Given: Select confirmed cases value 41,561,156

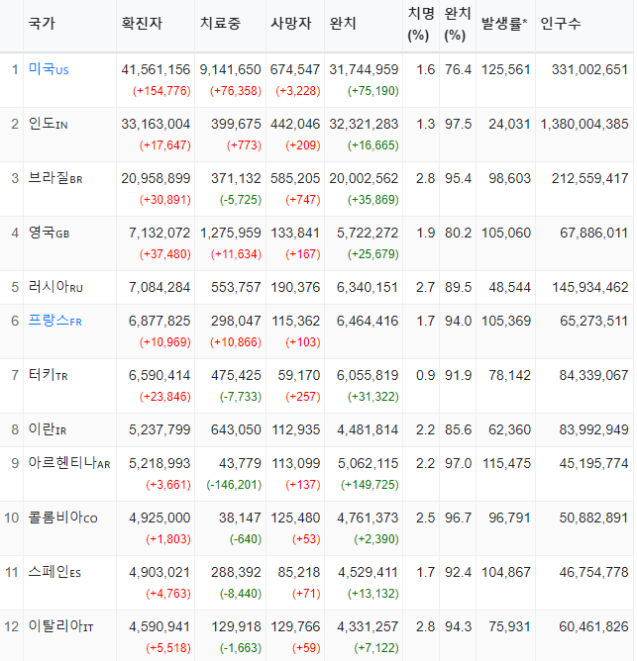Looking at the screenshot, I should tap(156, 69).
